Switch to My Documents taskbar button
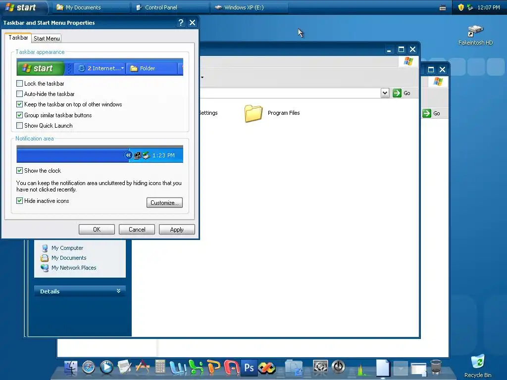507x380 pixels. pos(90,7)
